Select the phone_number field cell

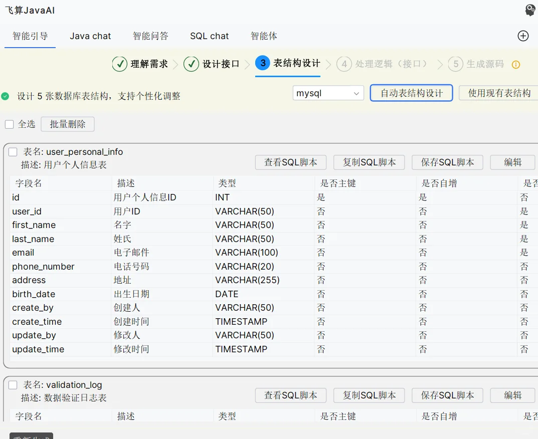(61, 267)
